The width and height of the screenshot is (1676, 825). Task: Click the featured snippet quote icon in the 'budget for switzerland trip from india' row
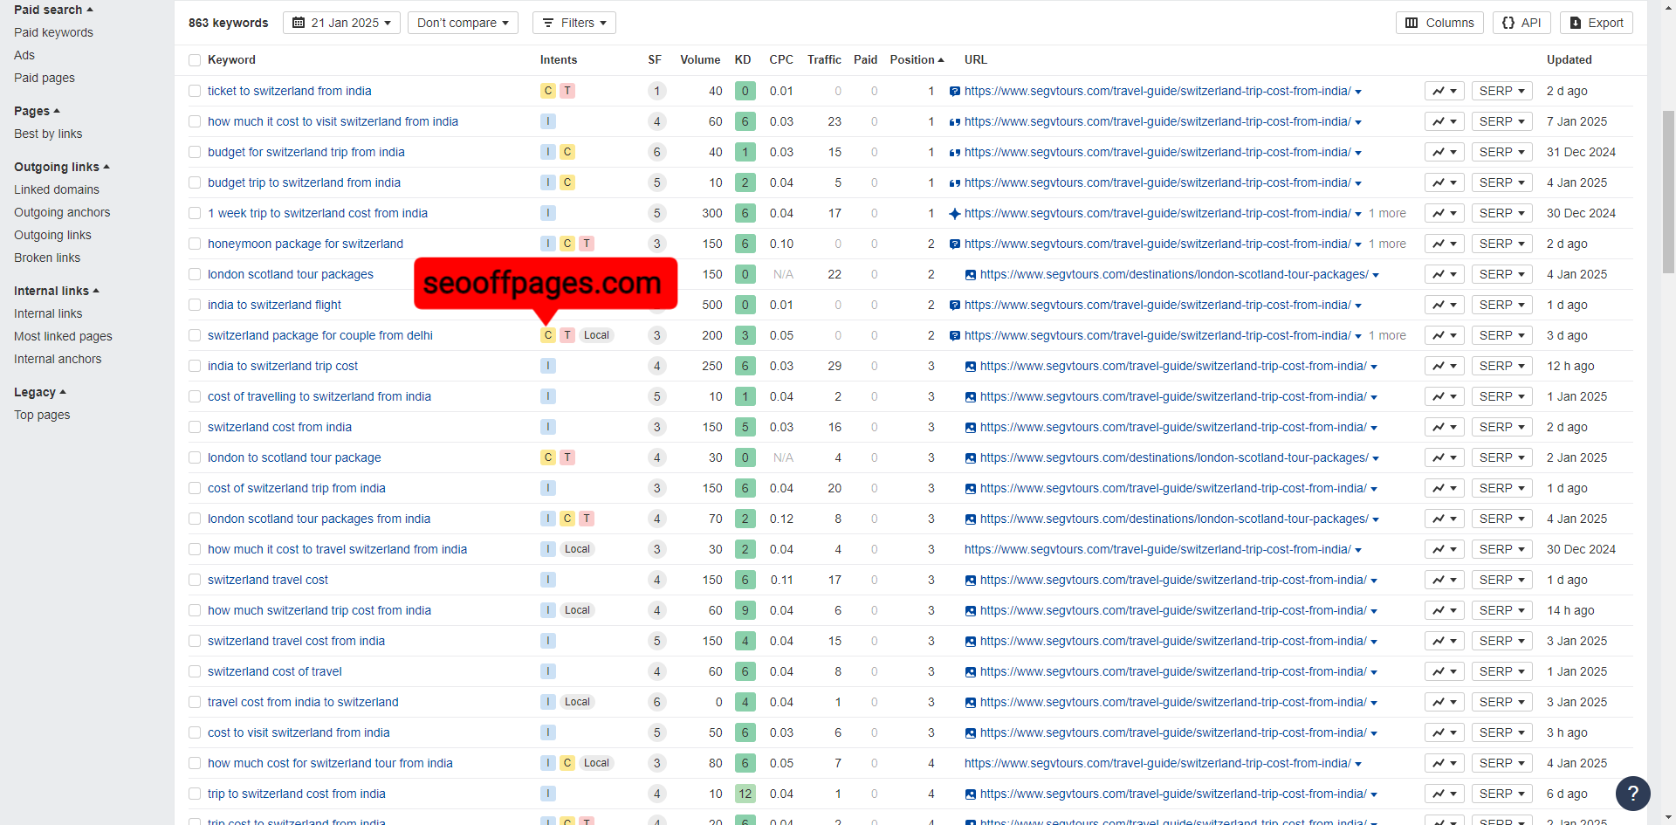(x=954, y=153)
